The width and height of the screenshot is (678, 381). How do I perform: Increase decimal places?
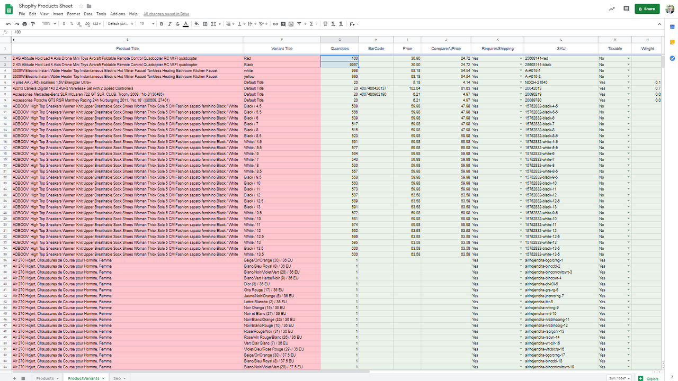(87, 24)
